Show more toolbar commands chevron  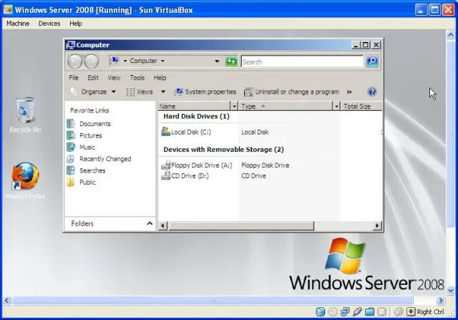point(349,92)
